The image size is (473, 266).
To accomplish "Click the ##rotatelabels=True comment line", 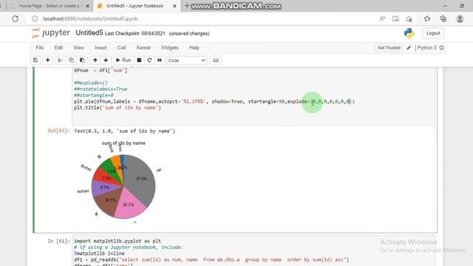I will (101, 89).
